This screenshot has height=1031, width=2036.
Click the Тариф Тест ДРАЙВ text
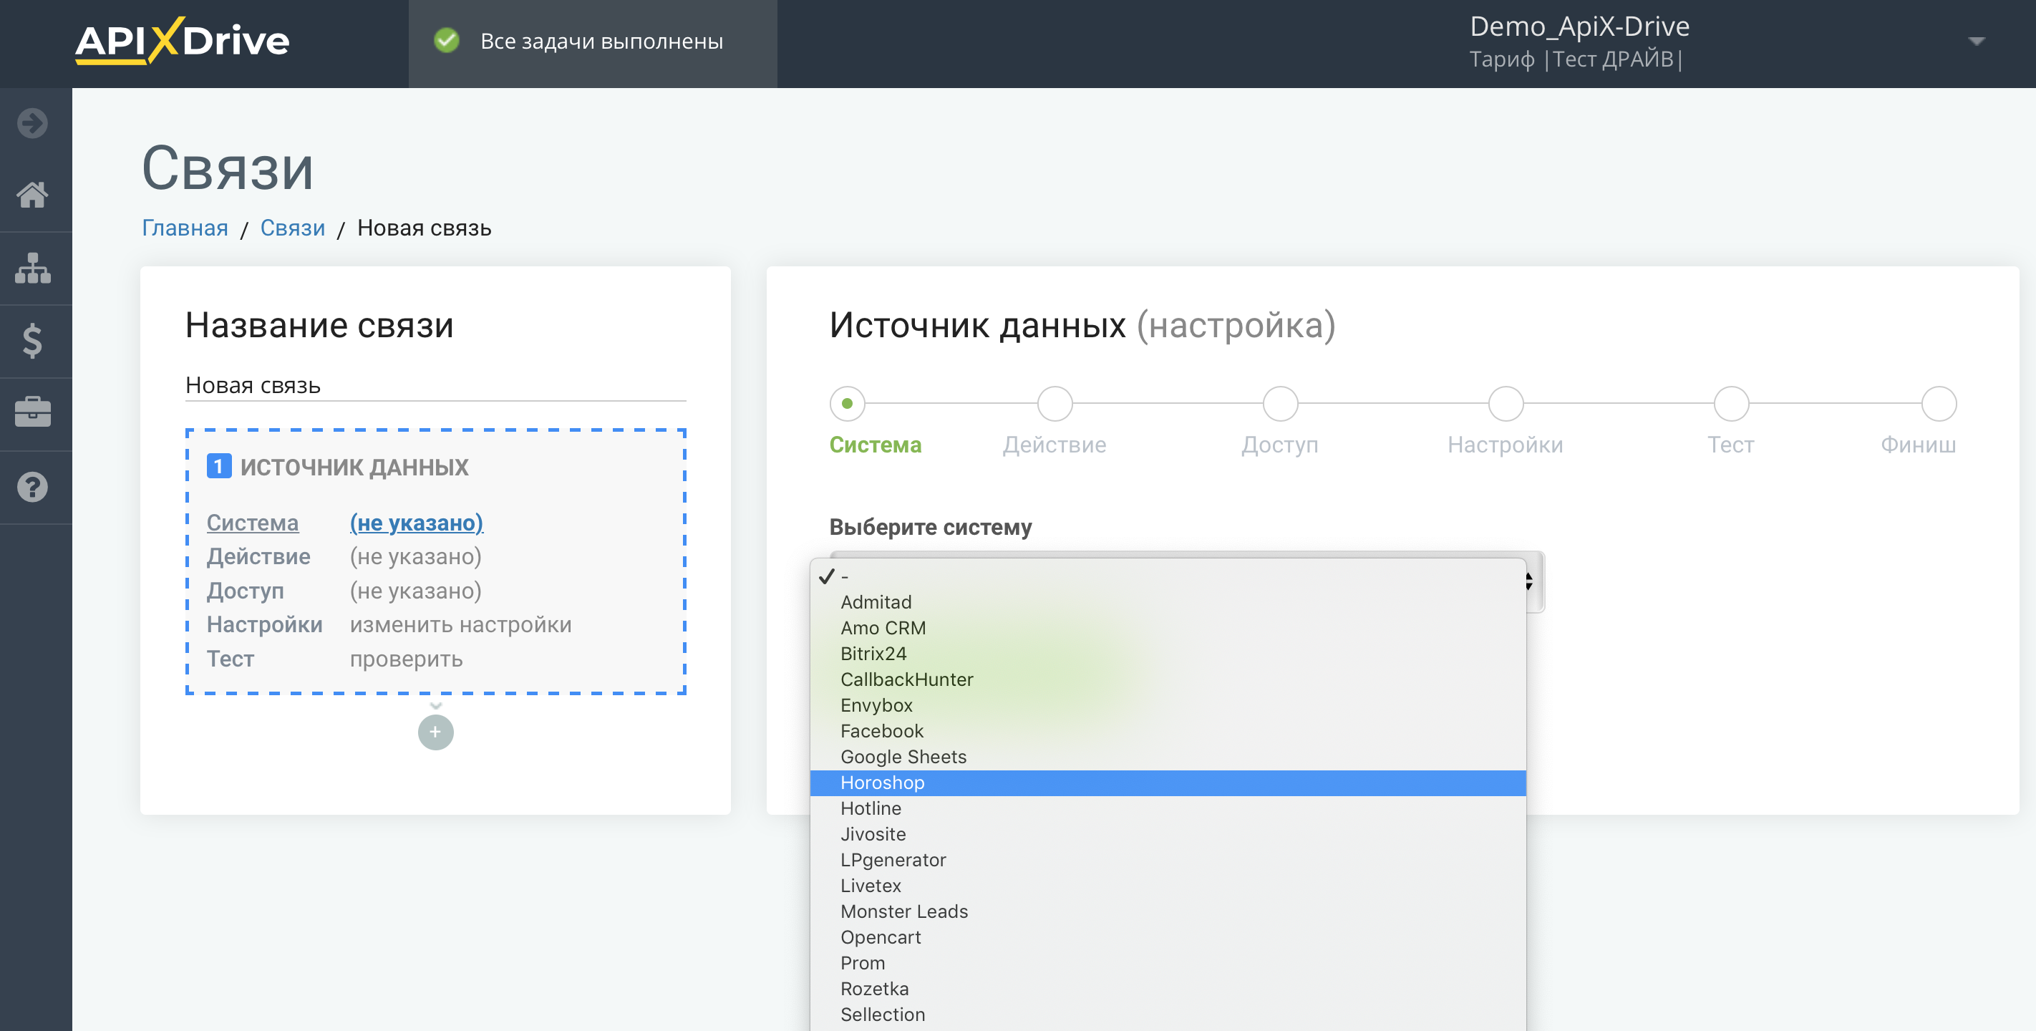[1576, 59]
